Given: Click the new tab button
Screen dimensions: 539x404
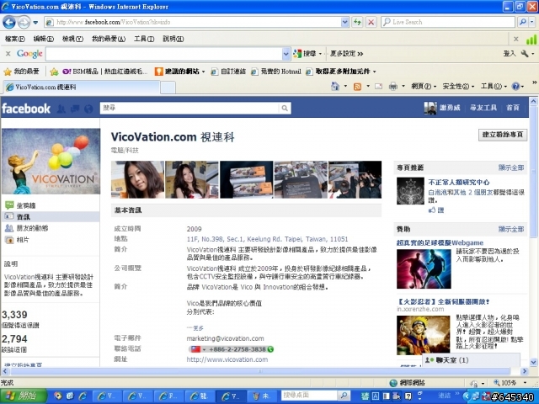Looking at the screenshot, I should click(x=168, y=88).
